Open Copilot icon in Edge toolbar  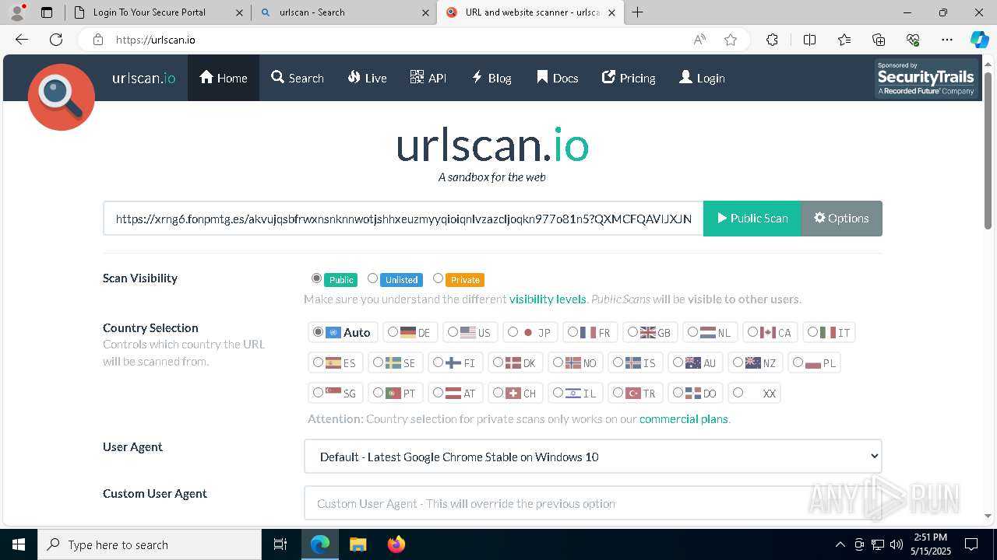coord(979,40)
